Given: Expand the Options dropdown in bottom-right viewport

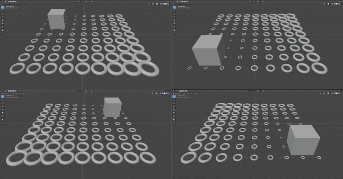Looking at the screenshot, I should (340, 91).
